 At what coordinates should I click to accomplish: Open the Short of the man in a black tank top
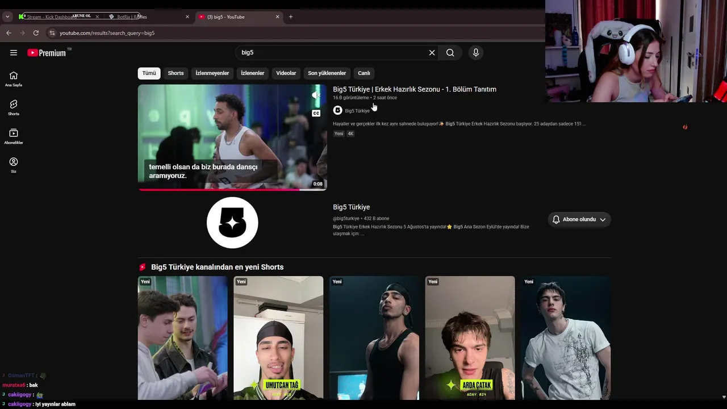pyautogui.click(x=374, y=338)
